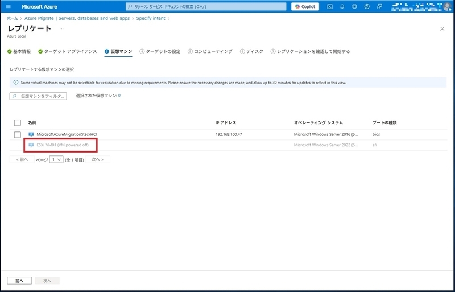Switch to ターゲットの設定 tab
The height and width of the screenshot is (292, 455).
point(160,51)
